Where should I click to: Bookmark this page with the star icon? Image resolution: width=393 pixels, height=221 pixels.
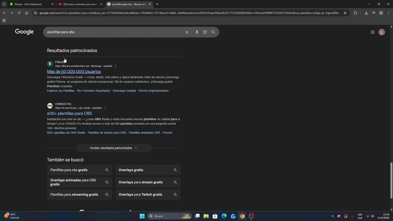click(x=345, y=13)
